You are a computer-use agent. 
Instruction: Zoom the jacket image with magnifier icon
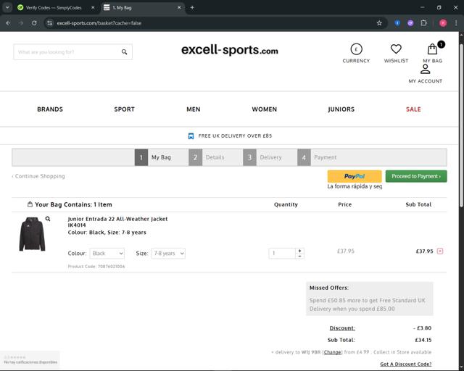click(48, 219)
